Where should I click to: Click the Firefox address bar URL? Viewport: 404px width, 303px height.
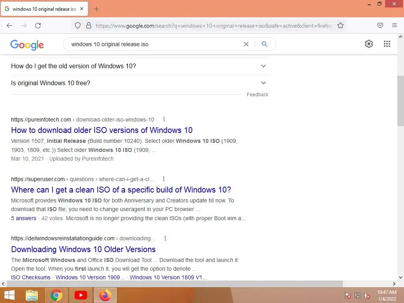coord(214,26)
